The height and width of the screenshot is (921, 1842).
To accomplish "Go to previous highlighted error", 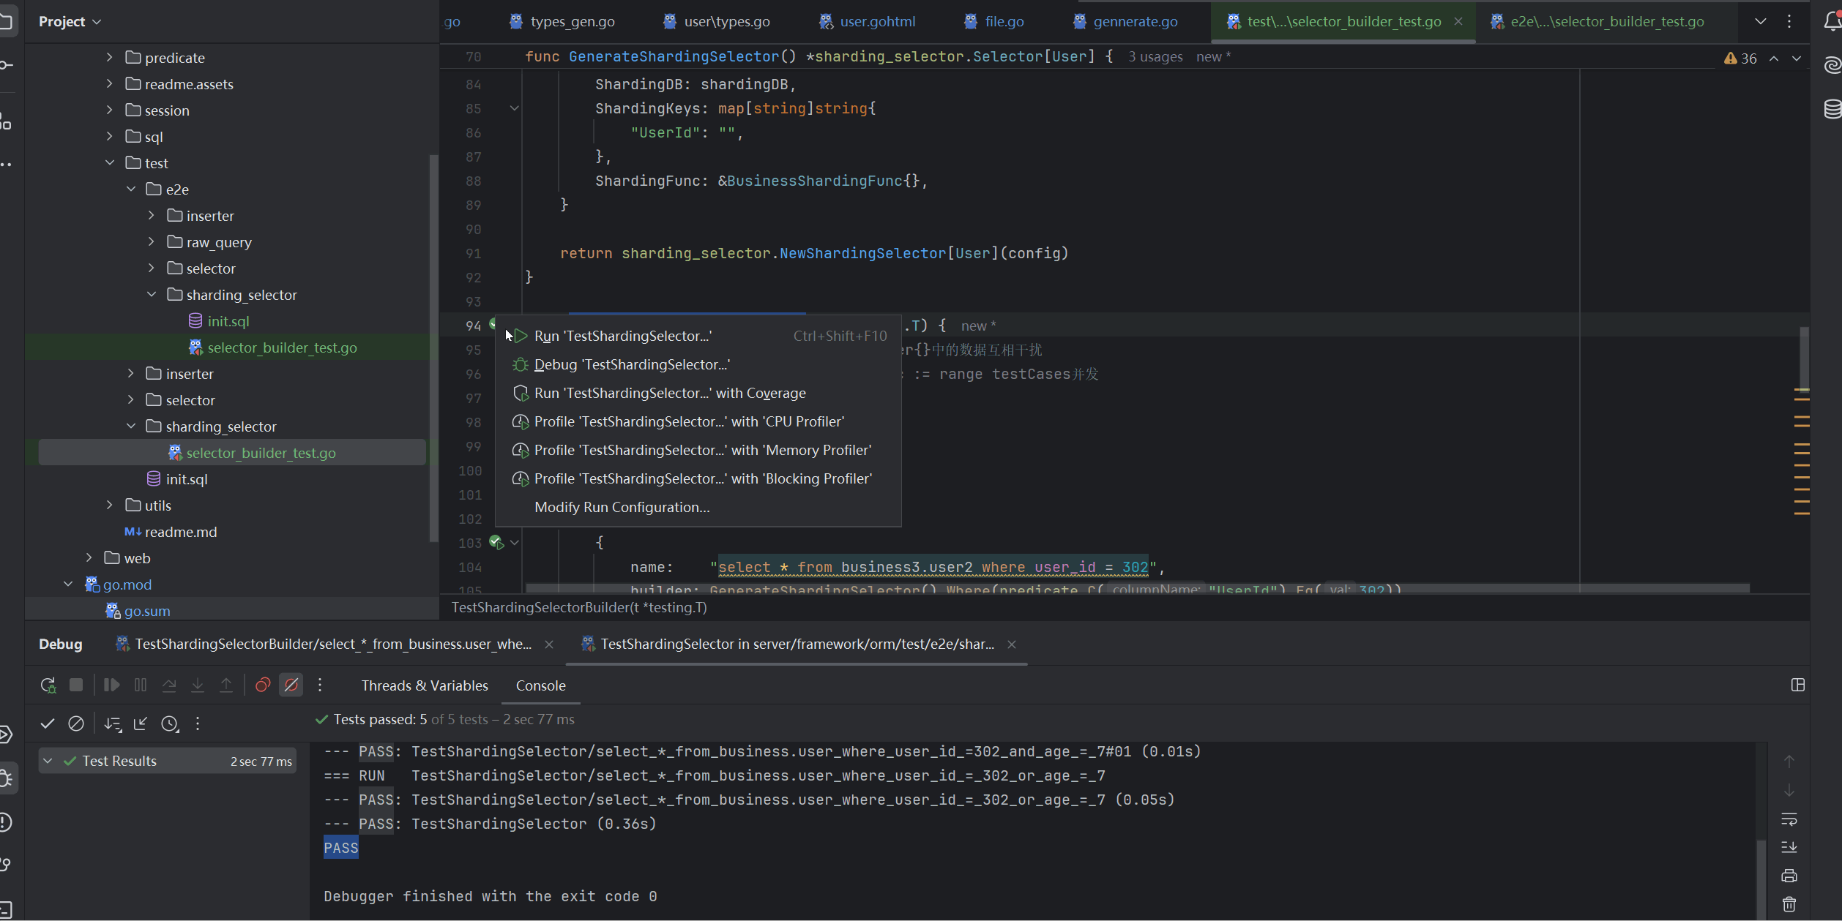I will pyautogui.click(x=1774, y=58).
